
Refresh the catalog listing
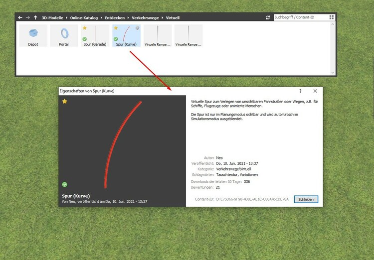[x=268, y=17]
